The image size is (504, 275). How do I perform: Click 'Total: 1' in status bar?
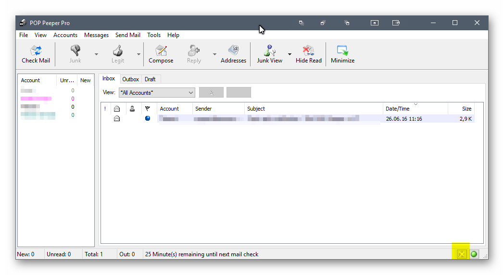tap(93, 254)
